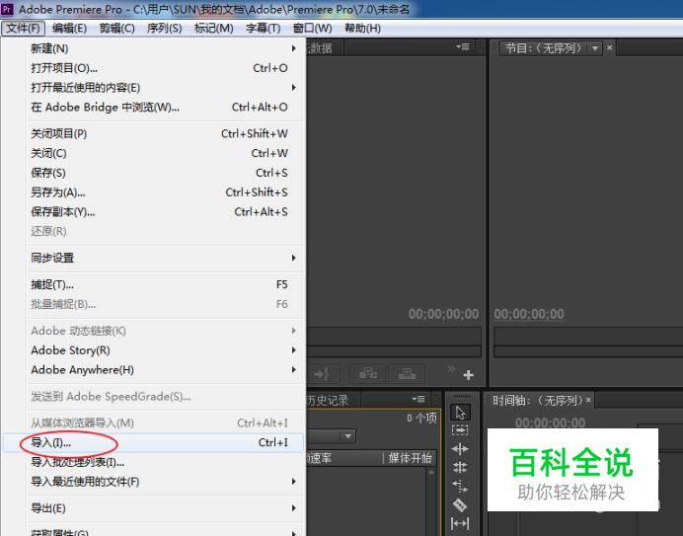Expand 导入最近使用的文件(F) submenu

point(164,482)
